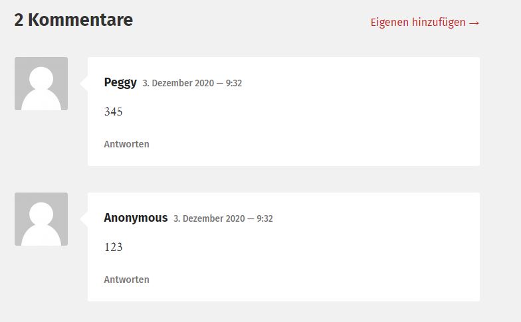Click the Anonymous user avatar icon

click(41, 219)
